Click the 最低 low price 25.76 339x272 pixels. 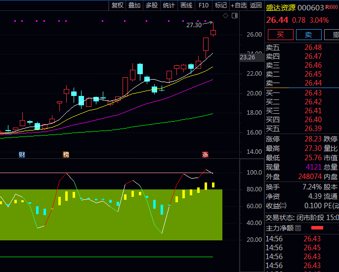(x=313, y=158)
